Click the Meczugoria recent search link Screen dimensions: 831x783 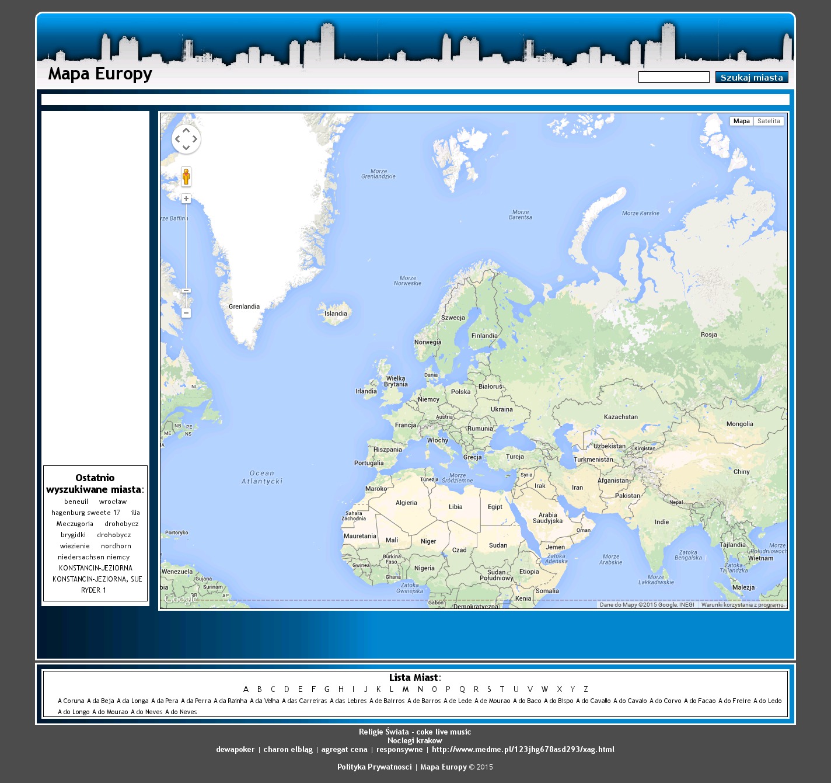pyautogui.click(x=75, y=524)
